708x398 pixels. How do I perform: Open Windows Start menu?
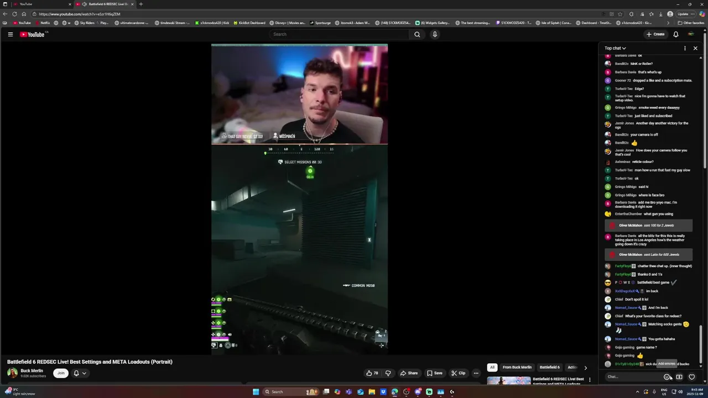coord(256,392)
